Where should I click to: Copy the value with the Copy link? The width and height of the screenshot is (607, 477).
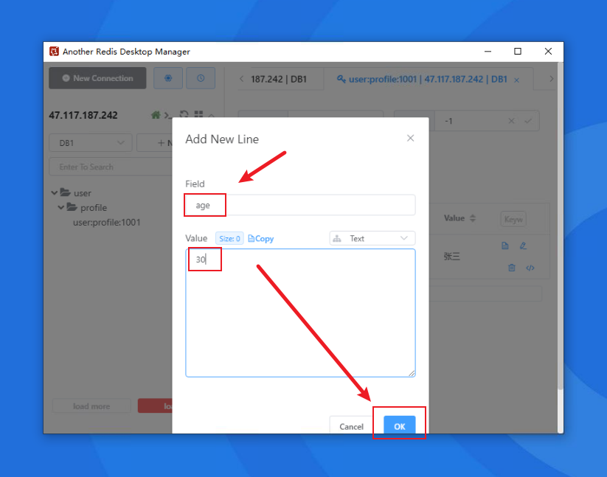[x=260, y=239]
